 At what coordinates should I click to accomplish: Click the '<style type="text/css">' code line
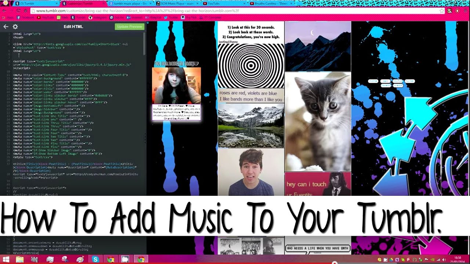33,157
